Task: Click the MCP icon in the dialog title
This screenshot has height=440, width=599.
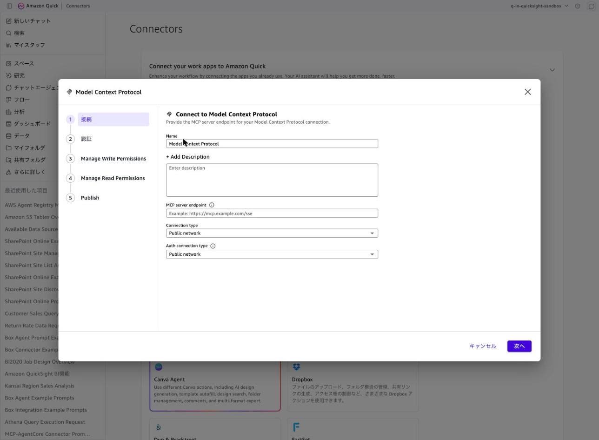Action: 69,92
